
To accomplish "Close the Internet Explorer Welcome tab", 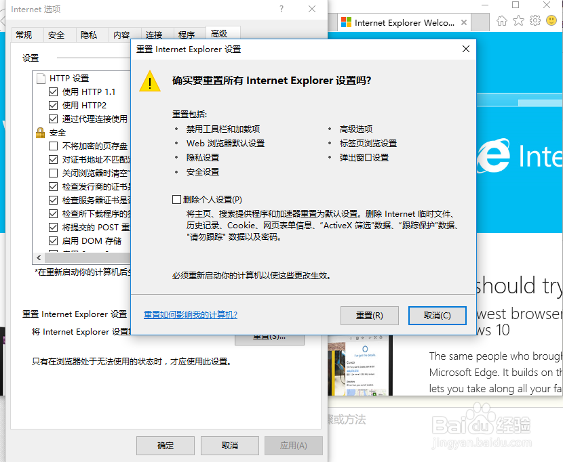I will click(x=464, y=22).
